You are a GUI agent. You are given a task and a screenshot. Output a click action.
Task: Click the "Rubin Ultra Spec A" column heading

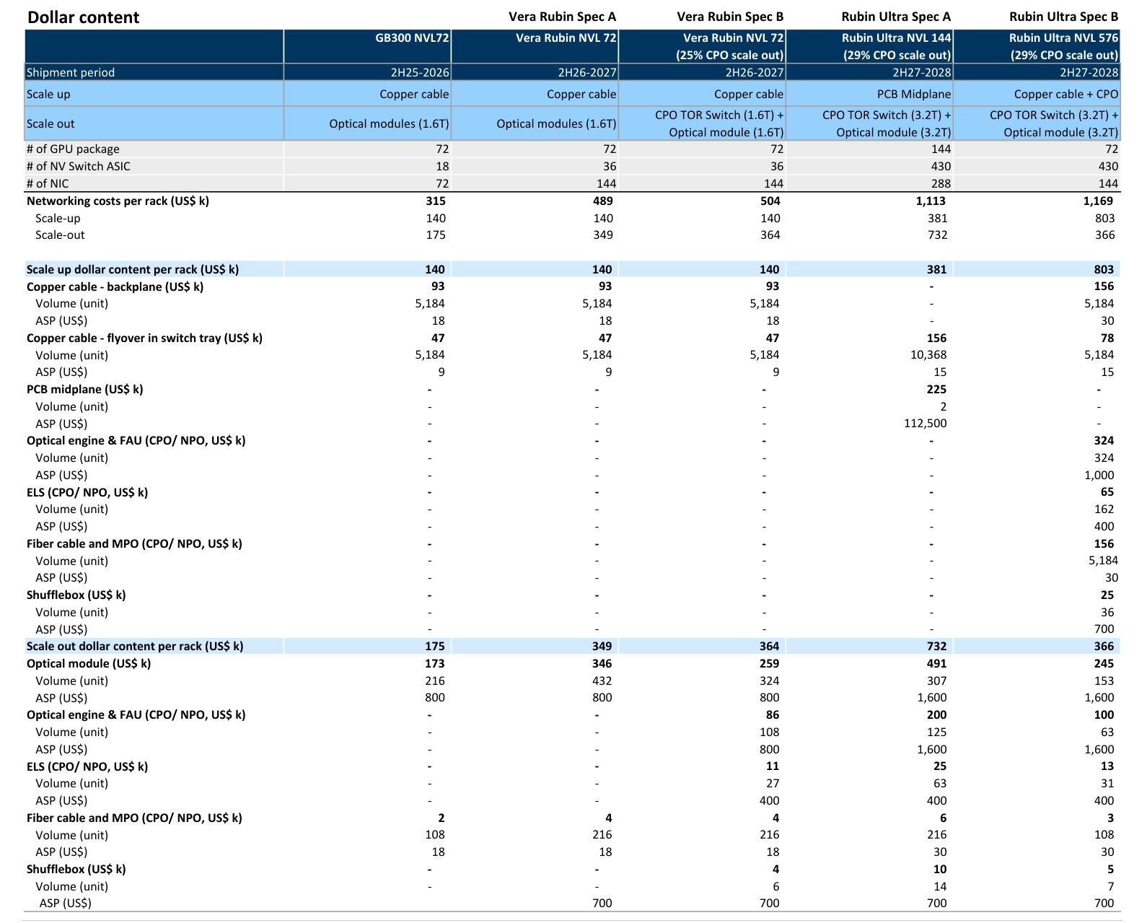coord(896,17)
